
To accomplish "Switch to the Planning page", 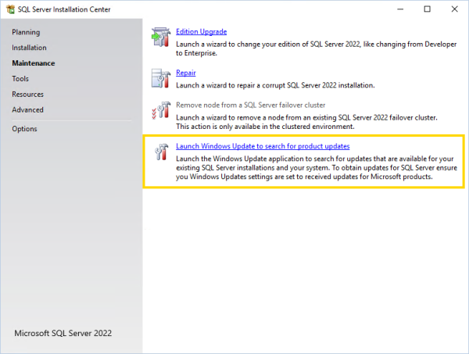I will (x=26, y=32).
